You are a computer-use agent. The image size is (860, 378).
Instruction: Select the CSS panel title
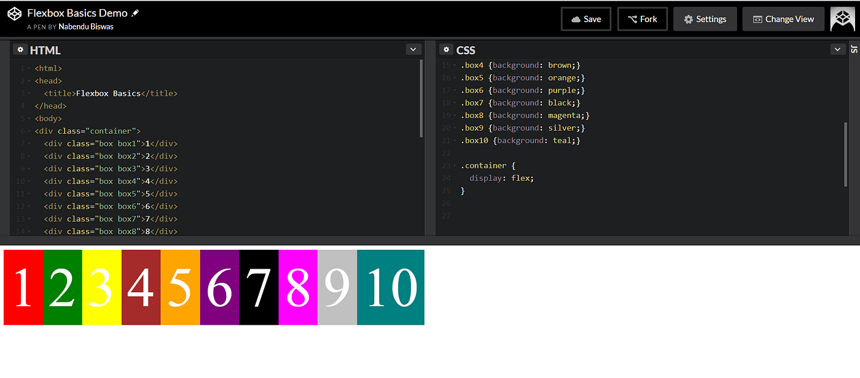coord(466,50)
